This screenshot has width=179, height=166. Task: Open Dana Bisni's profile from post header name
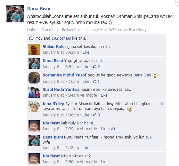[x=39, y=9]
